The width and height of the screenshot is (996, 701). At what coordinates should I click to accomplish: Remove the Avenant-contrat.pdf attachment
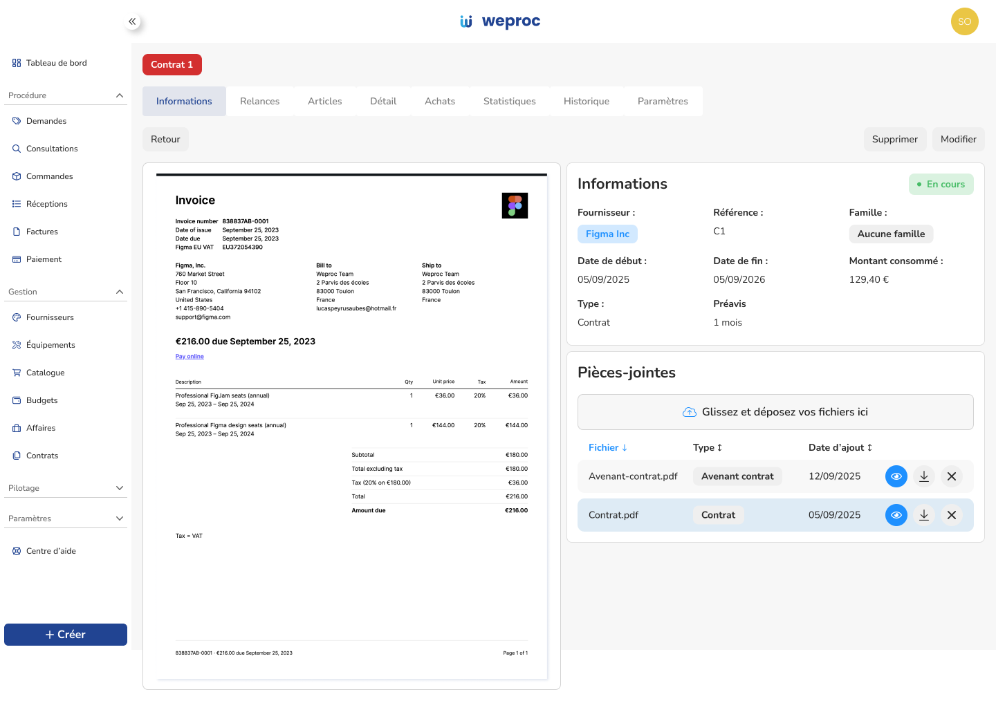(951, 476)
